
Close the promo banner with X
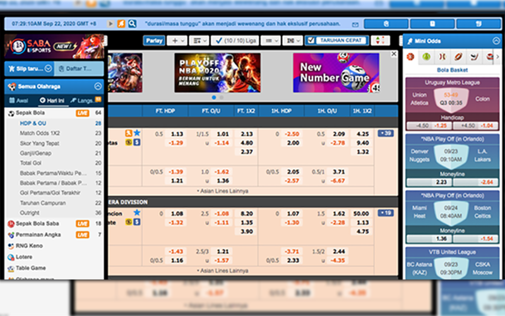coord(394,54)
